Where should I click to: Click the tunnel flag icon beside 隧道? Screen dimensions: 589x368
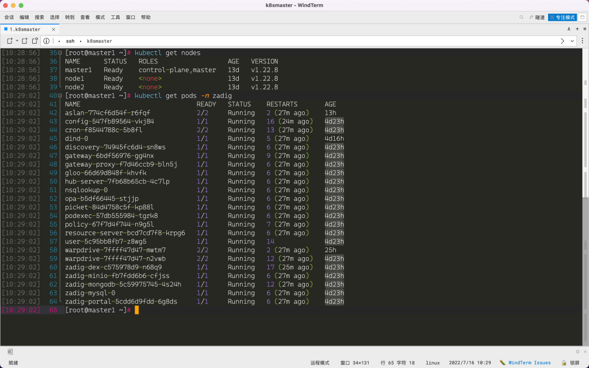pyautogui.click(x=530, y=17)
